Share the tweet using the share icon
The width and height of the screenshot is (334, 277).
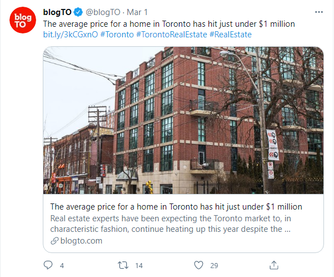tap(274, 265)
